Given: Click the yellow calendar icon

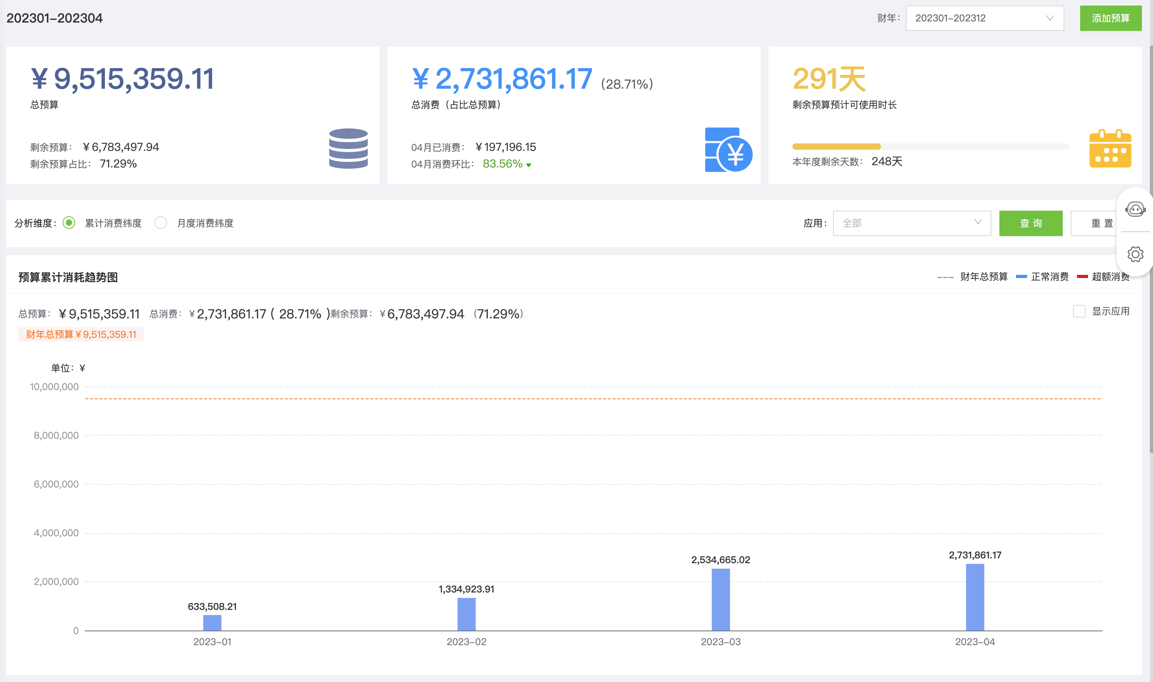Looking at the screenshot, I should pos(1110,149).
